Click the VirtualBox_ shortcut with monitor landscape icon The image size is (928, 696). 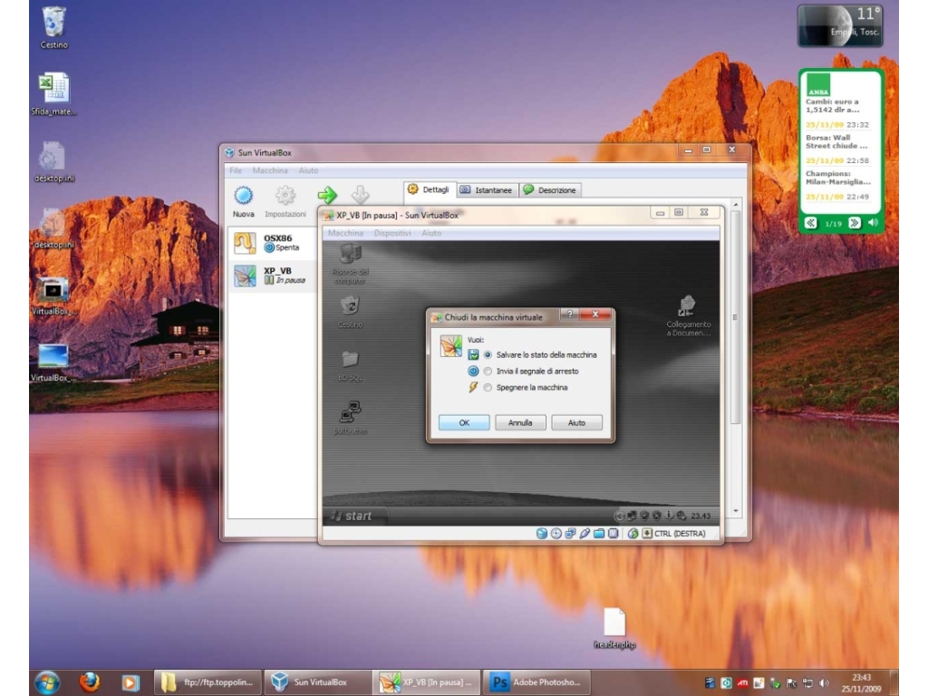tap(53, 362)
